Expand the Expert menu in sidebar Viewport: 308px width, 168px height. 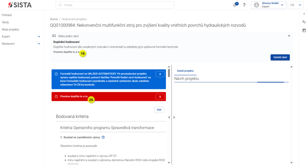[x=39, y=36]
